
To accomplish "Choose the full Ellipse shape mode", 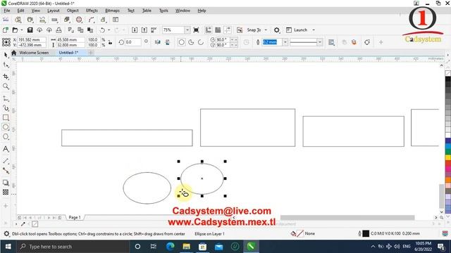I will click(x=182, y=42).
